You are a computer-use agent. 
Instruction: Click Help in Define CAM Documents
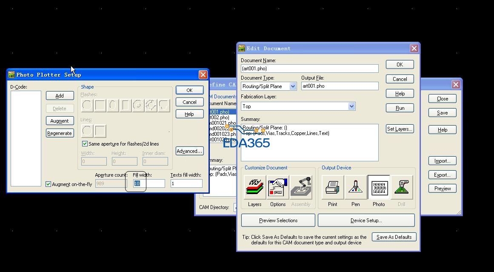tap(443, 129)
